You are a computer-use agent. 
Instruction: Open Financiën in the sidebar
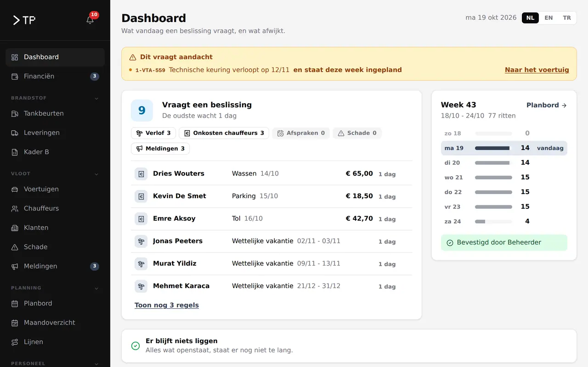55,76
